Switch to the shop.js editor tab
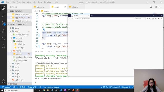164x92 pixels. tap(76, 7)
